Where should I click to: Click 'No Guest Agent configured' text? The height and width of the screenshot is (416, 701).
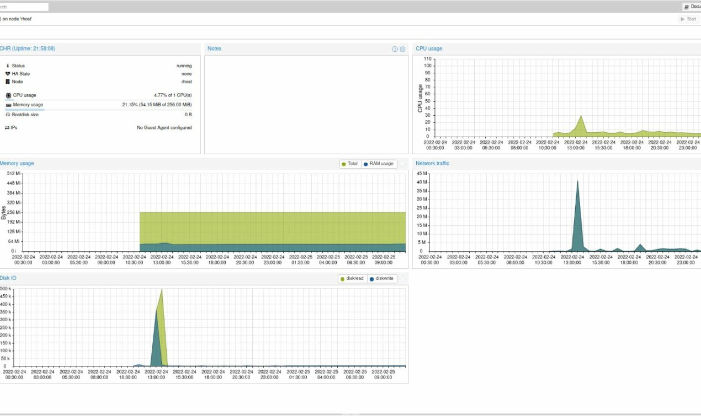point(164,128)
